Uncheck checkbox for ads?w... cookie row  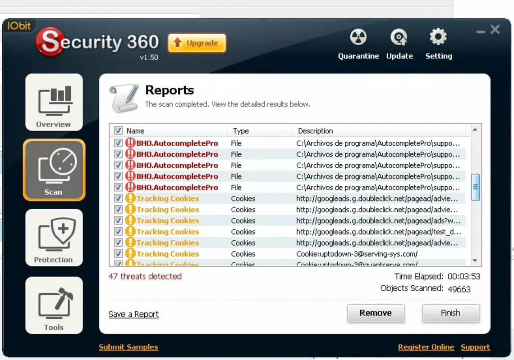(x=118, y=220)
